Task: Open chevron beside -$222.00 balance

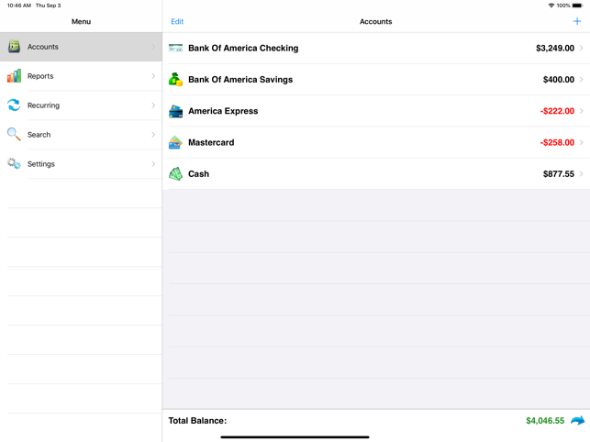Action: click(582, 111)
